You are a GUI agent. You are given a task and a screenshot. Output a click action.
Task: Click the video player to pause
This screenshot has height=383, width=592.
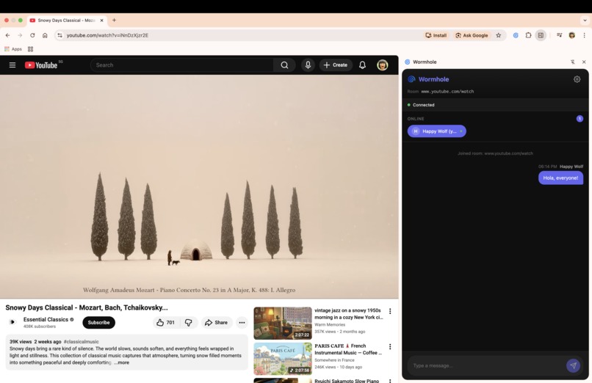tap(199, 186)
